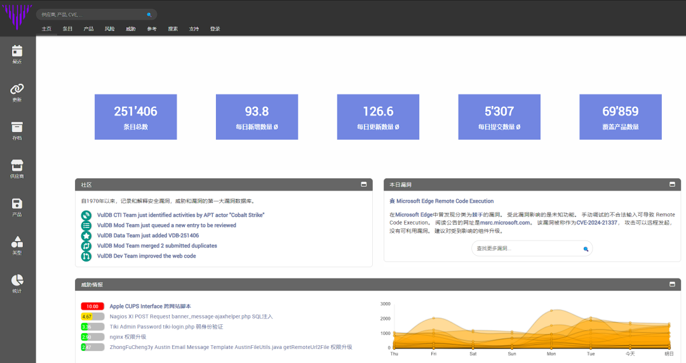The height and width of the screenshot is (363, 686).
Task: Open the 产品 top menu item
Action: 88,29
